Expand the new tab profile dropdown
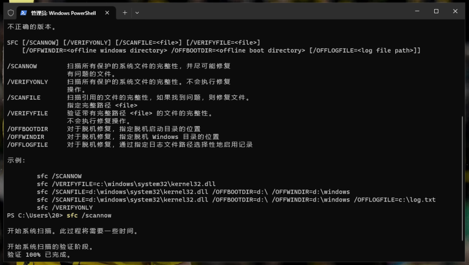 pyautogui.click(x=137, y=13)
